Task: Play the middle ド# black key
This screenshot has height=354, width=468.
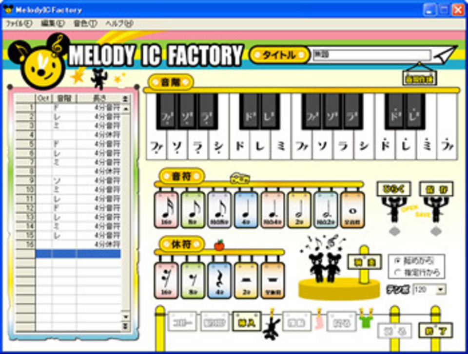Action: [250, 111]
